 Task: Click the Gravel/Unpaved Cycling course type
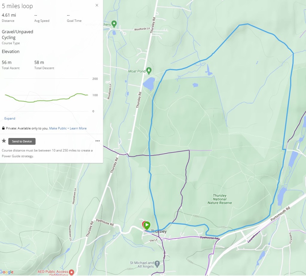pyautogui.click(x=17, y=35)
